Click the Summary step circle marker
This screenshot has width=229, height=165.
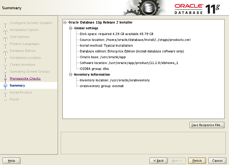5,86
